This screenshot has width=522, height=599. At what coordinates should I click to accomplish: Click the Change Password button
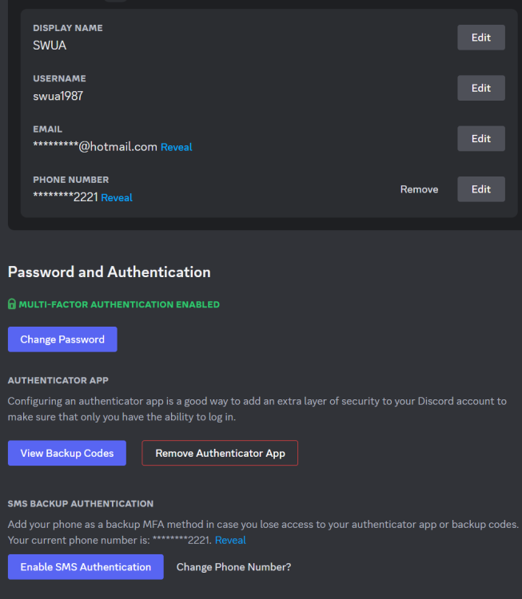[x=62, y=339]
